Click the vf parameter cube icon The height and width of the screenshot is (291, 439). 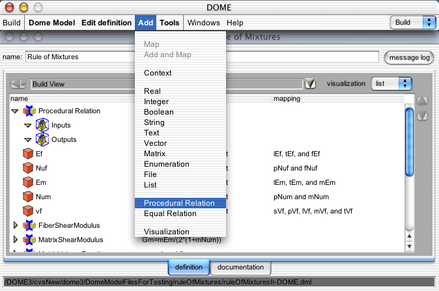(x=28, y=211)
